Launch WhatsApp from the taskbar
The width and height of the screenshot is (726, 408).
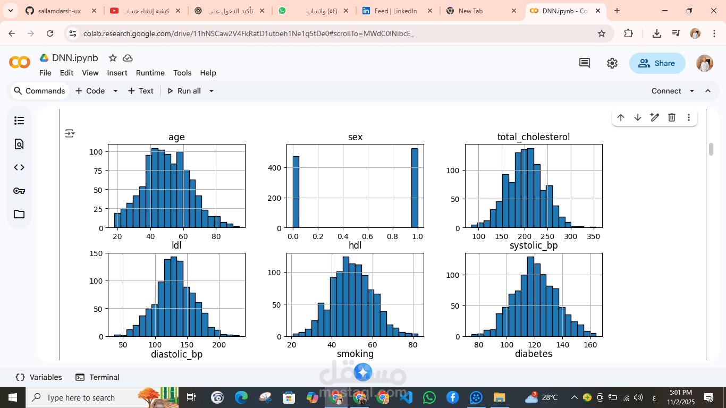point(429,397)
